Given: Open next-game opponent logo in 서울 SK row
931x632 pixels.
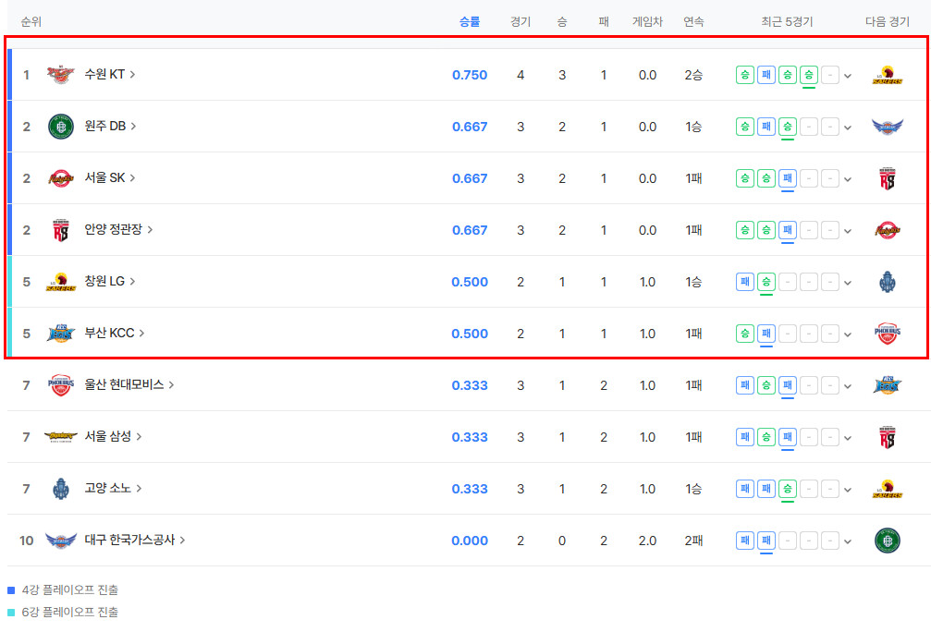Looking at the screenshot, I should (x=887, y=178).
